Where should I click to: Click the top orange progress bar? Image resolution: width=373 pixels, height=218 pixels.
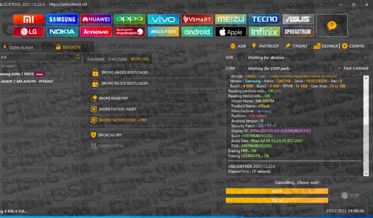click(277, 191)
